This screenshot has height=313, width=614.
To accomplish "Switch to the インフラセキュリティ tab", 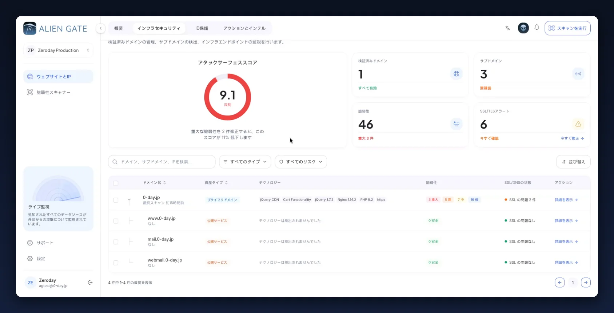I will [x=159, y=28].
